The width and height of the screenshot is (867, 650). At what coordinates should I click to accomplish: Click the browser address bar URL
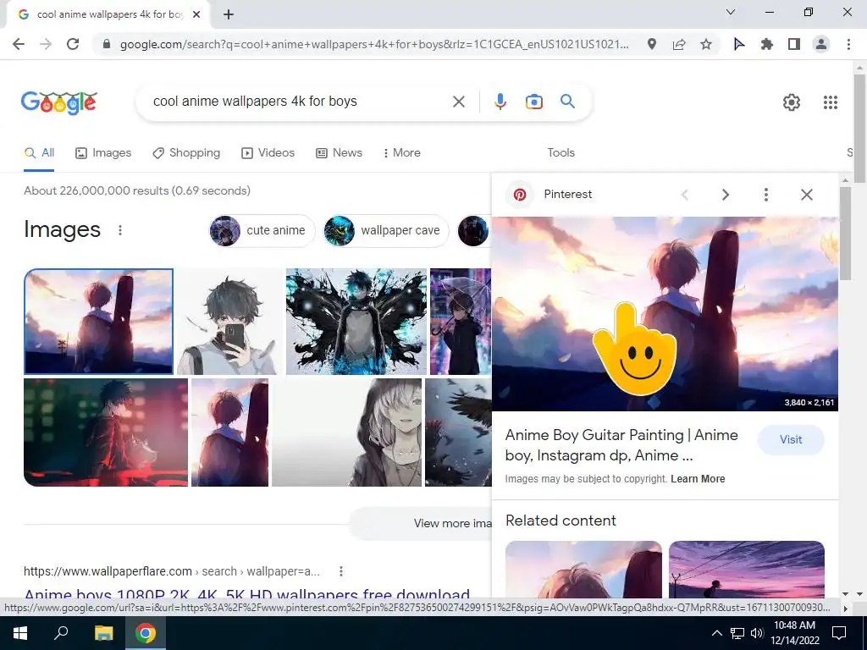click(373, 44)
